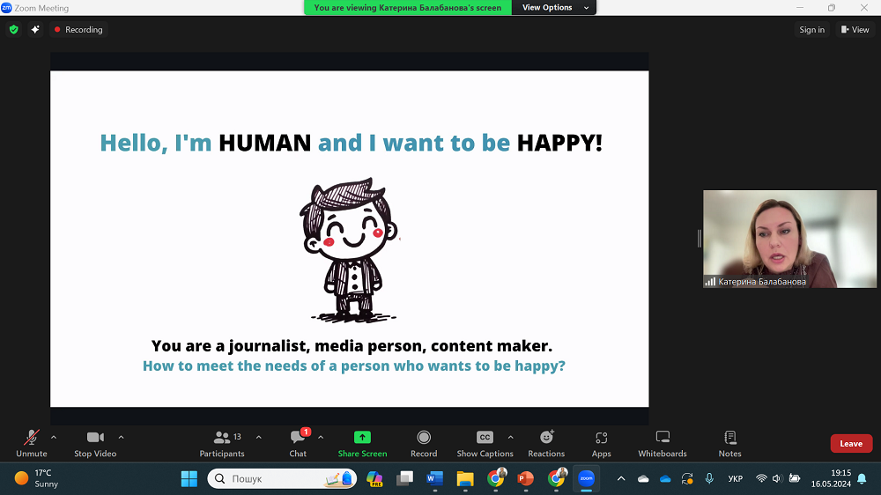Open the Apps panel
The height and width of the screenshot is (495, 881).
tap(601, 442)
